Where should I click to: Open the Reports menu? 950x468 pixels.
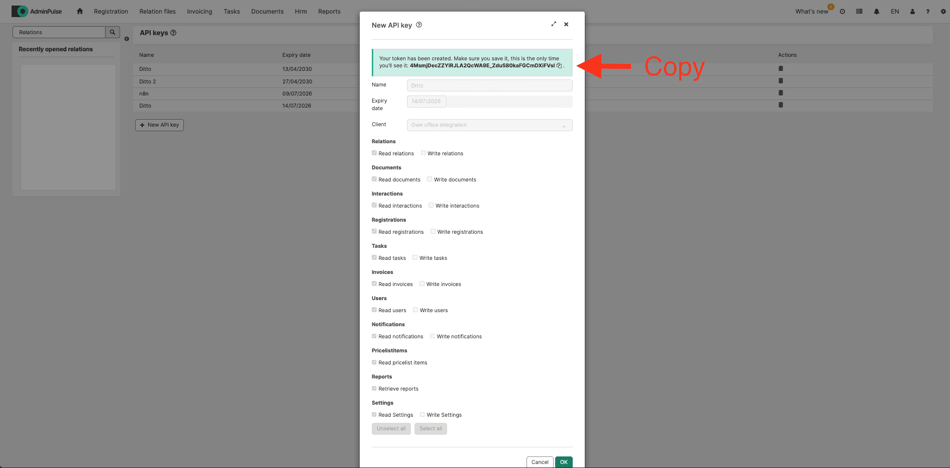point(329,12)
